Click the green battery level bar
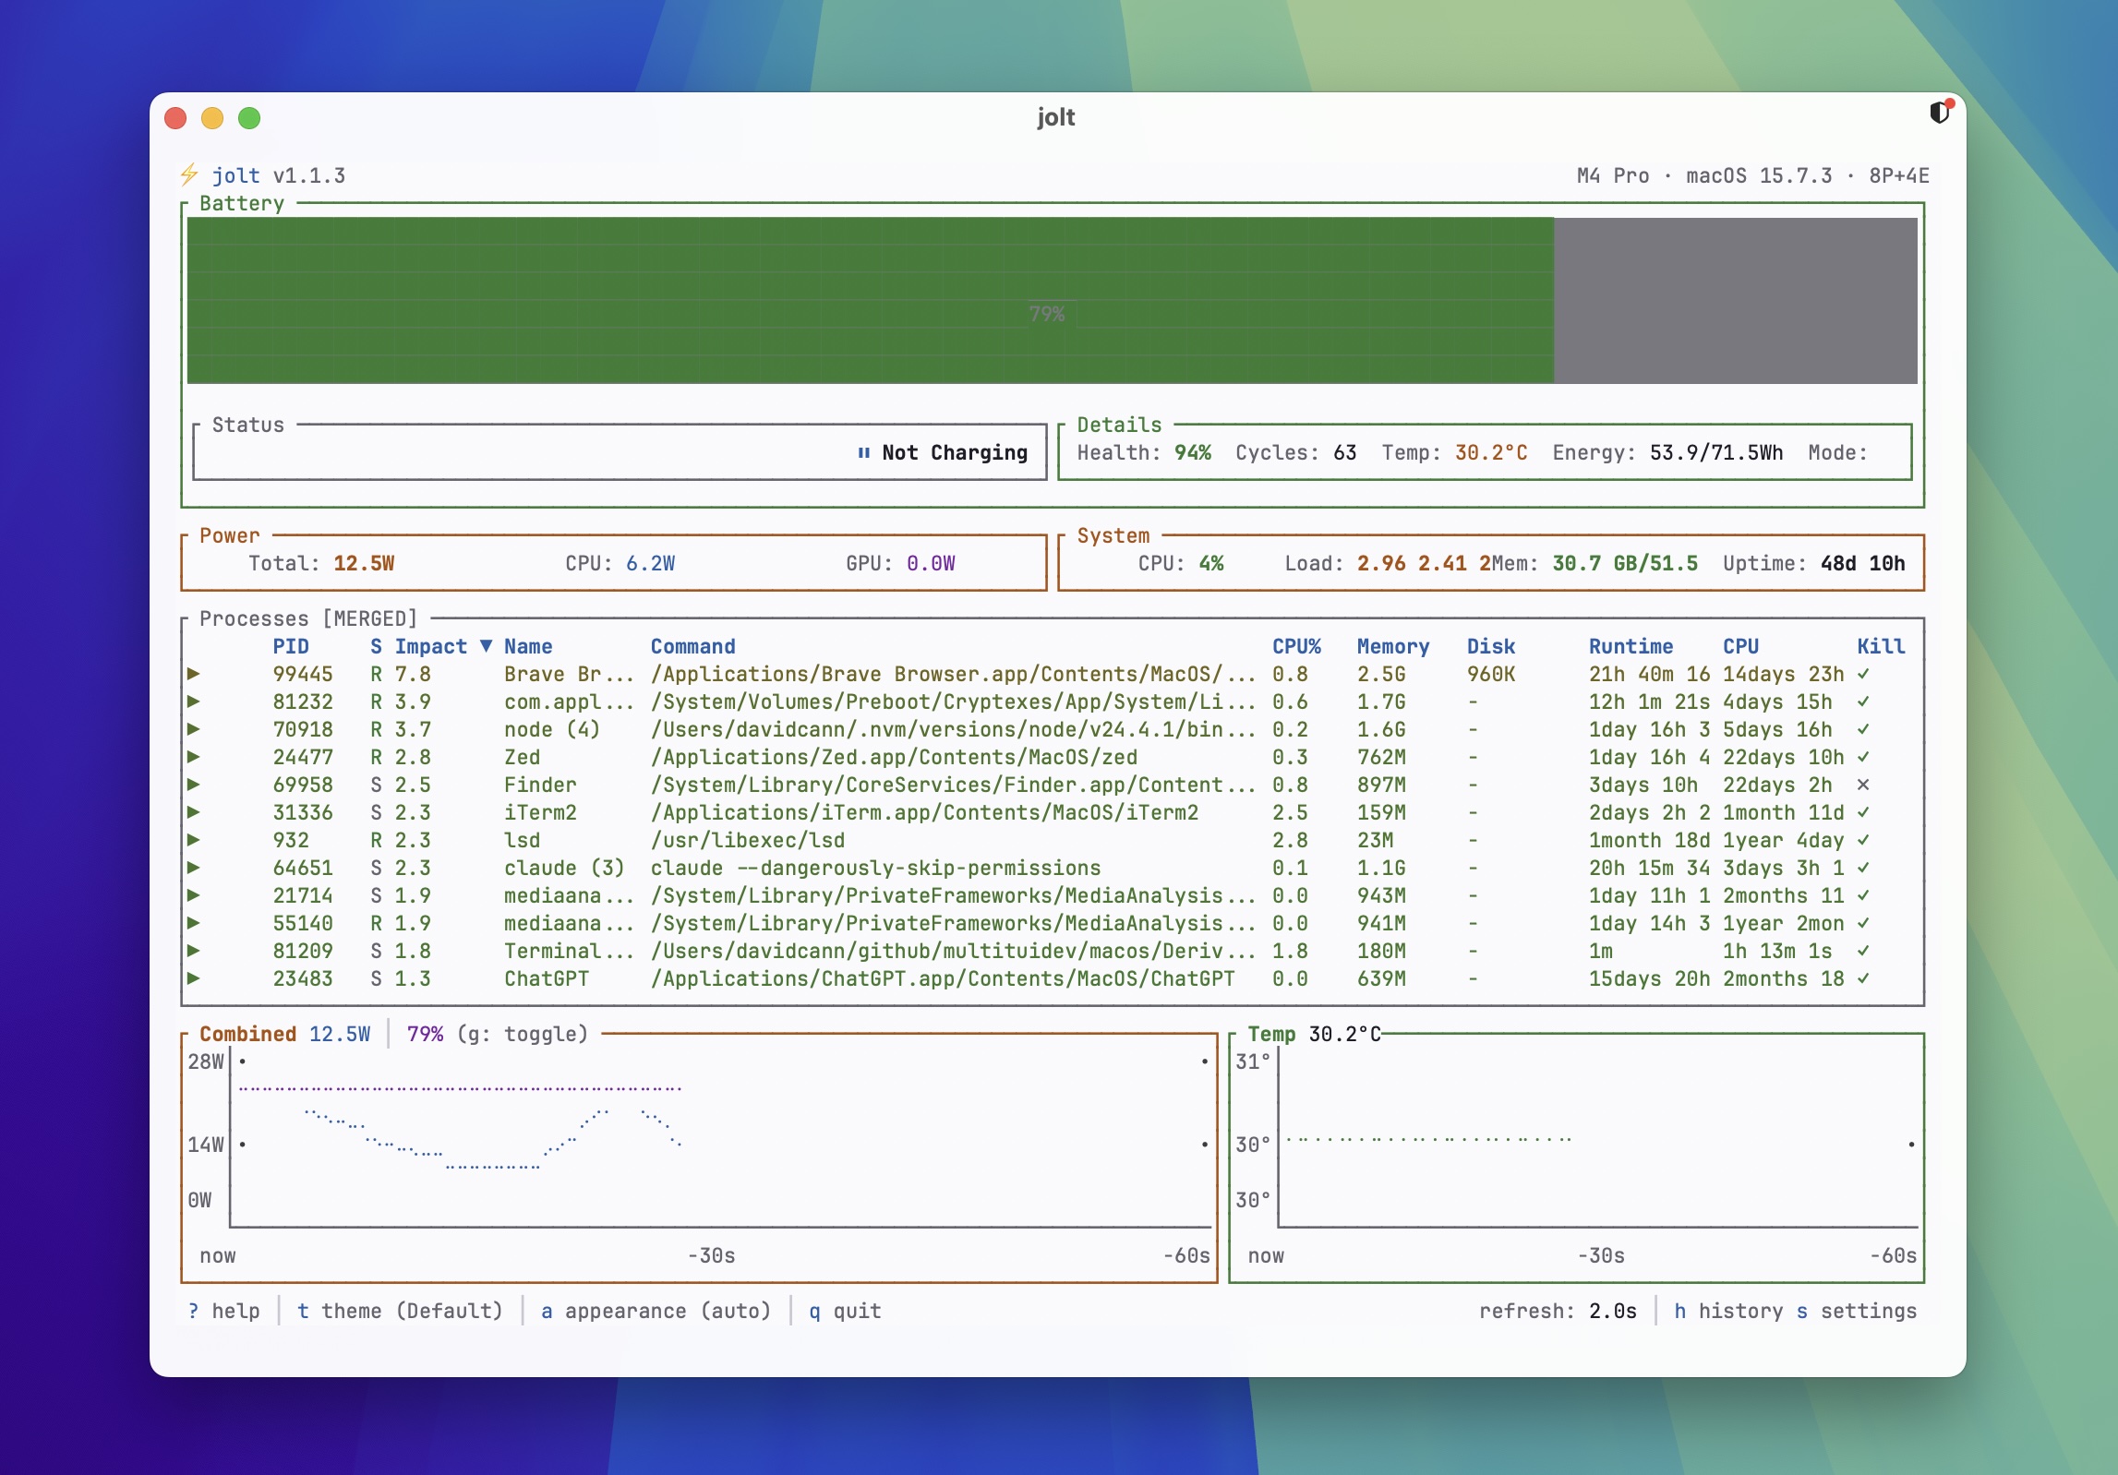Image resolution: width=2118 pixels, height=1475 pixels. (870, 300)
